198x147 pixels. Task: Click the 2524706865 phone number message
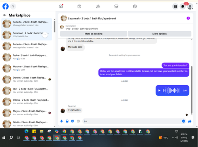74,111
